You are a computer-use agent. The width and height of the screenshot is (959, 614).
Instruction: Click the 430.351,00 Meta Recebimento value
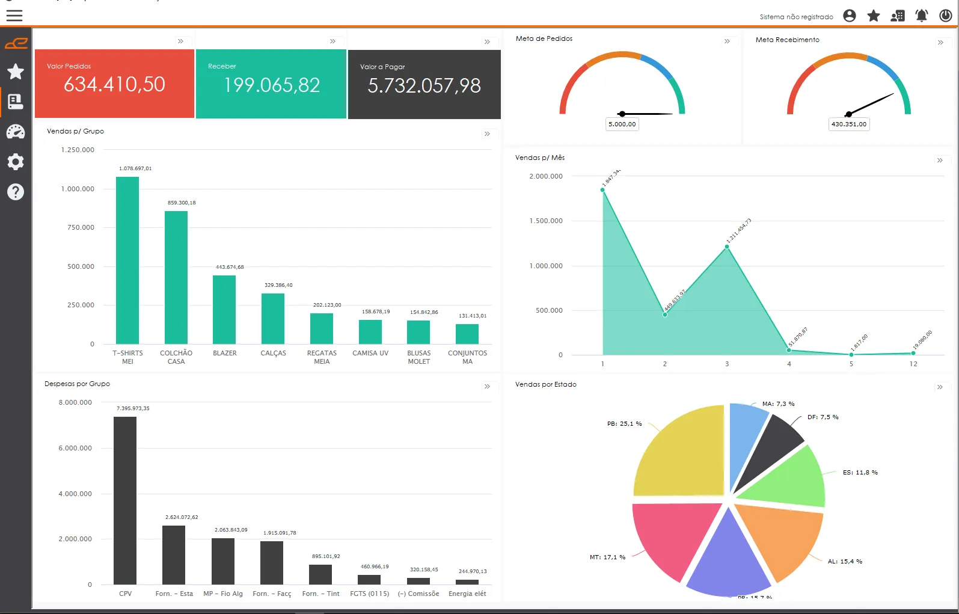[x=849, y=124]
